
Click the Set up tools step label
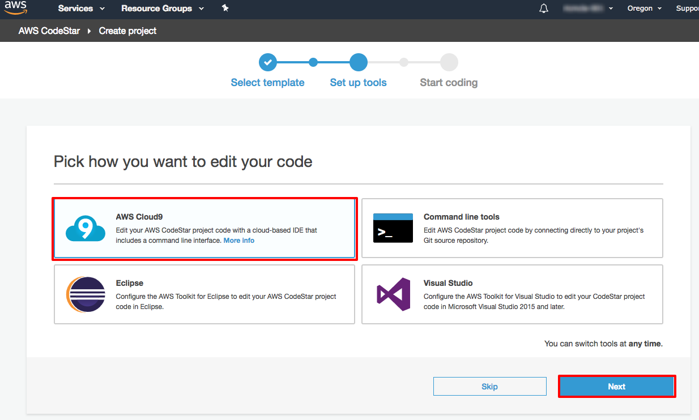[x=358, y=83]
